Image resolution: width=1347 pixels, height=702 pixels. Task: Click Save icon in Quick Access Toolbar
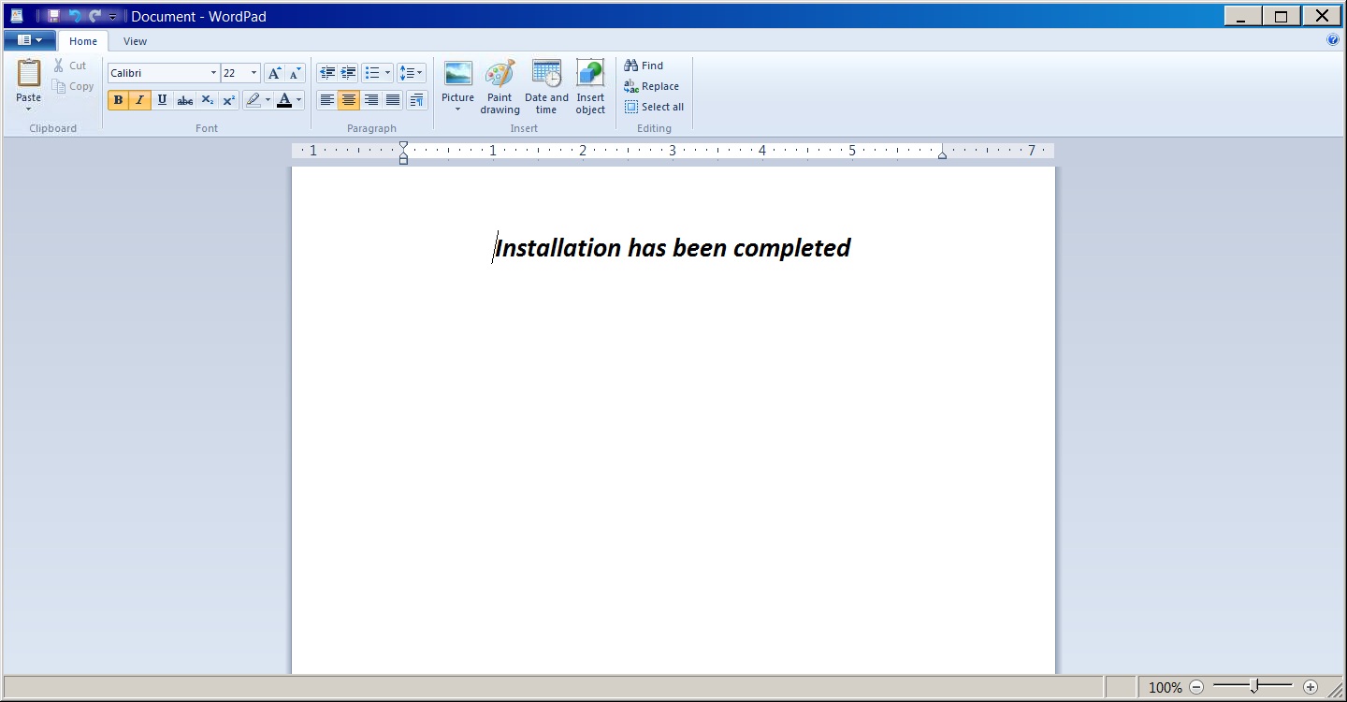click(x=53, y=16)
